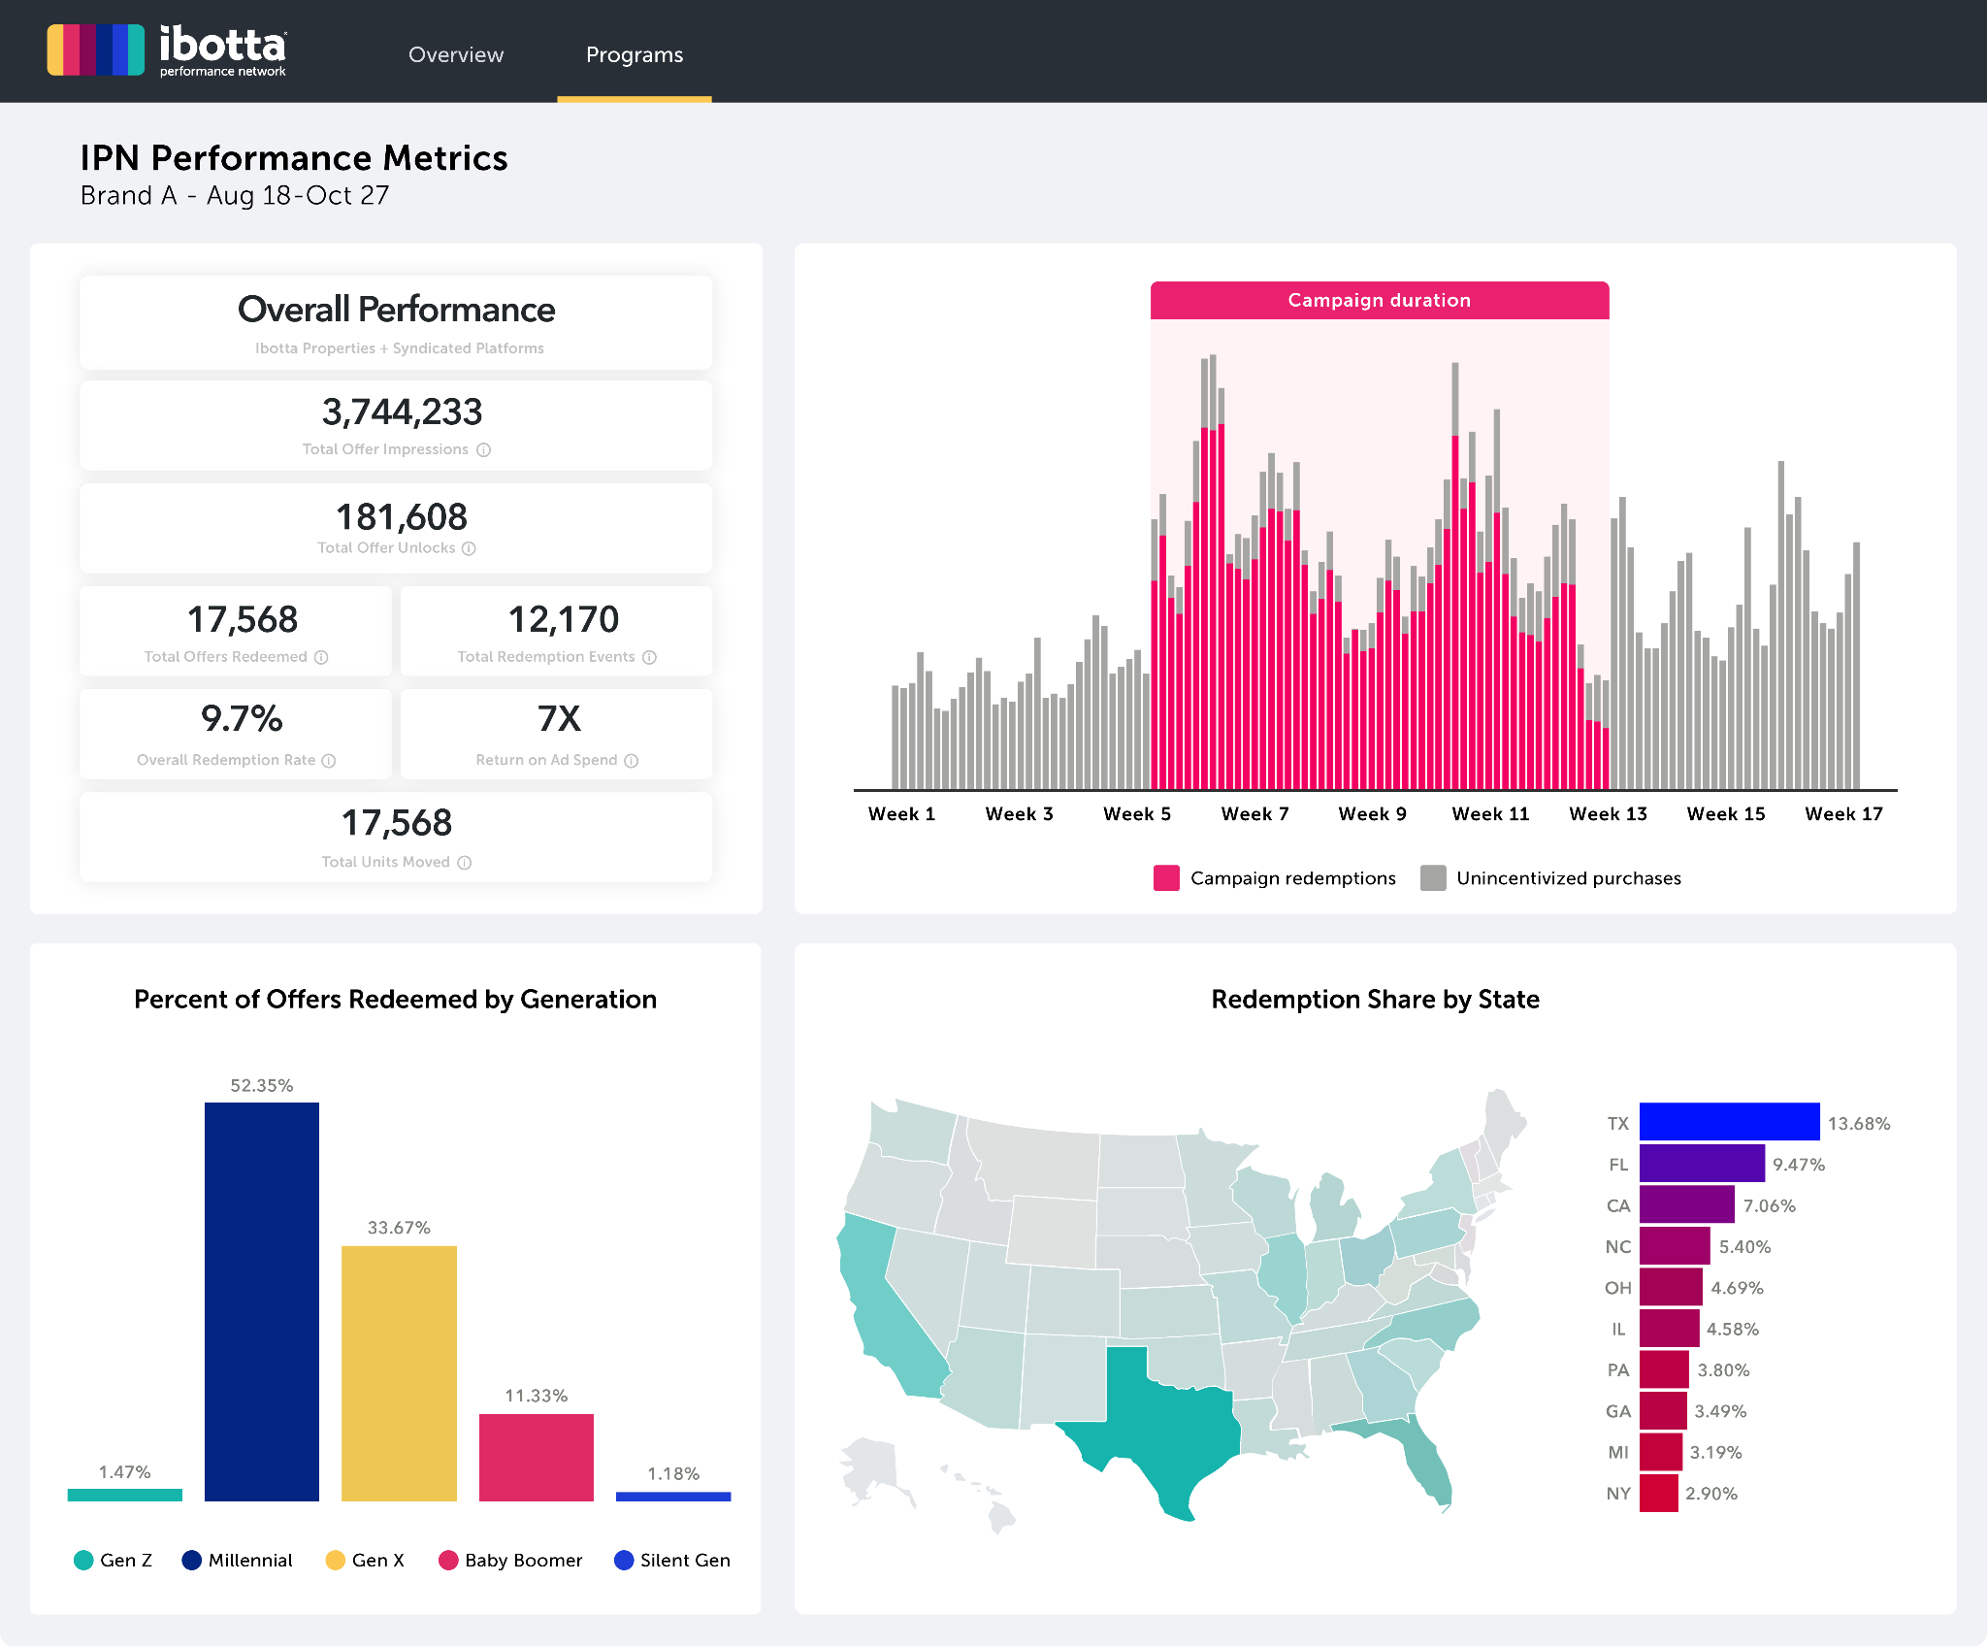Click info icon next to Total Offer Impressions

tap(483, 450)
